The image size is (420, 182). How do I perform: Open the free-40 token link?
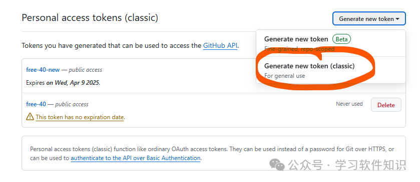coord(36,104)
